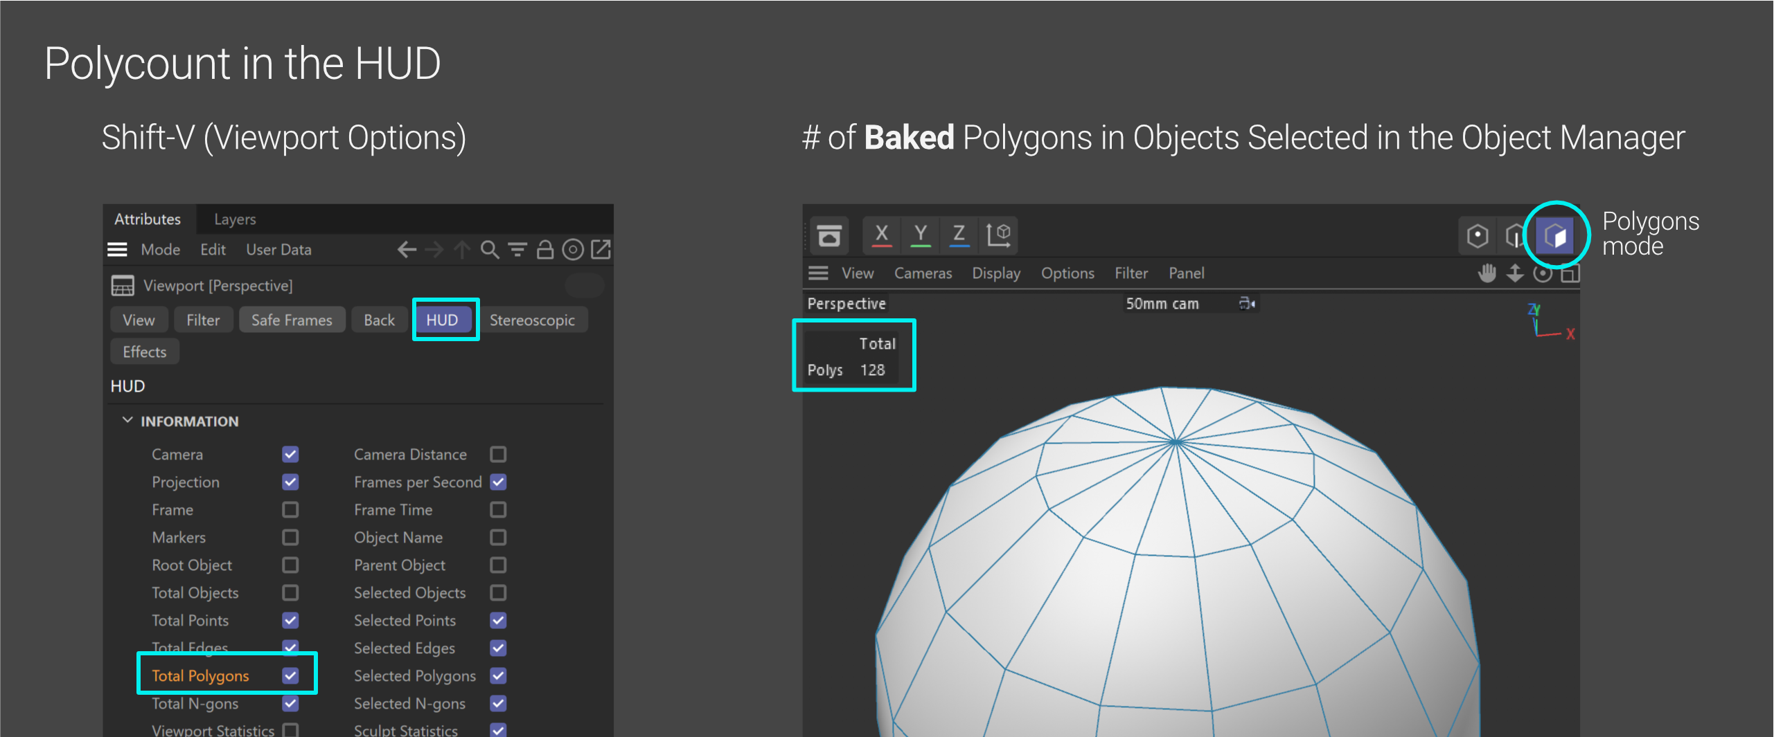Viewport: 1774px width, 737px height.
Task: Open the Cameras menu in viewport
Action: pyautogui.click(x=923, y=273)
